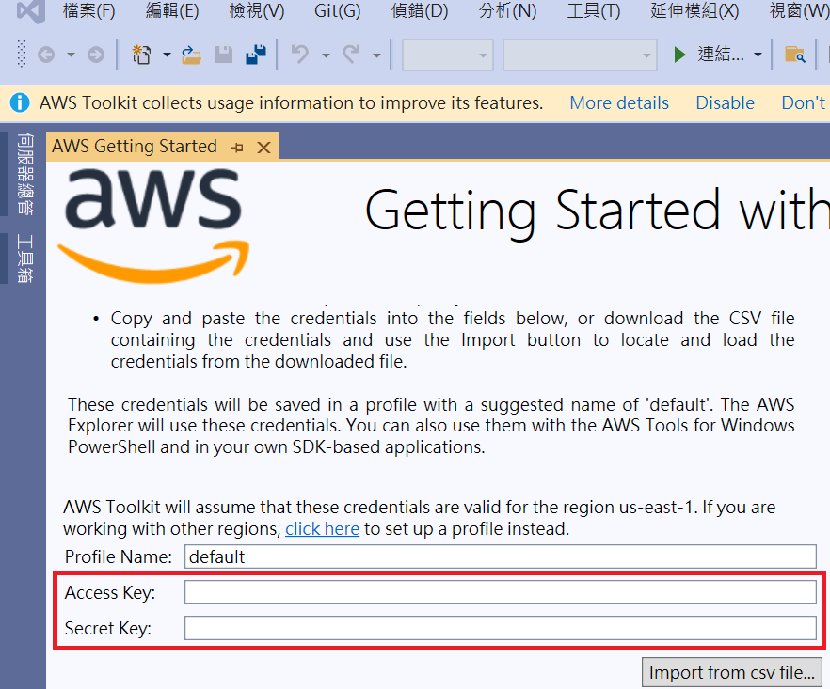The image size is (830, 689).
Task: Open the 工具箱 side panel tab
Action: pyautogui.click(x=24, y=258)
